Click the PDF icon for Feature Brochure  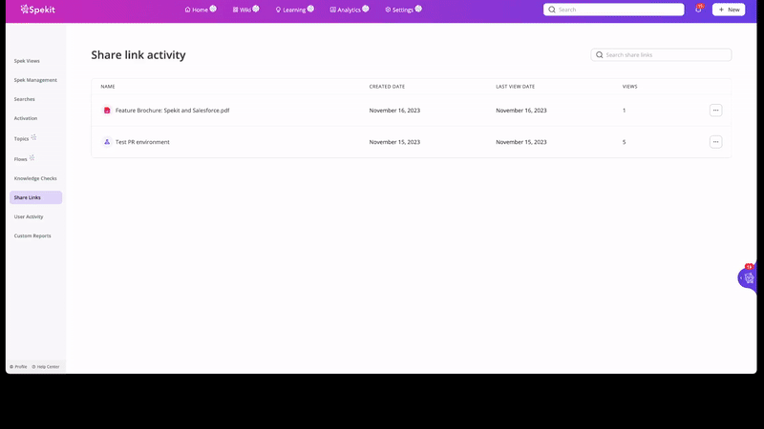click(x=107, y=111)
